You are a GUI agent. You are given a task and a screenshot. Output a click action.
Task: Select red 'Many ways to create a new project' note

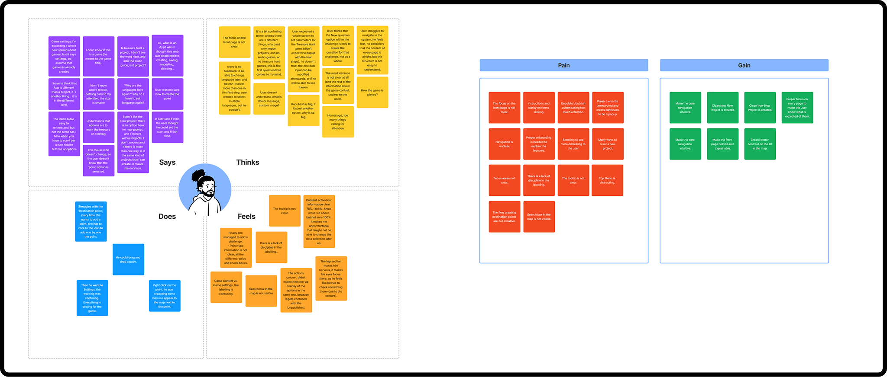click(x=608, y=144)
